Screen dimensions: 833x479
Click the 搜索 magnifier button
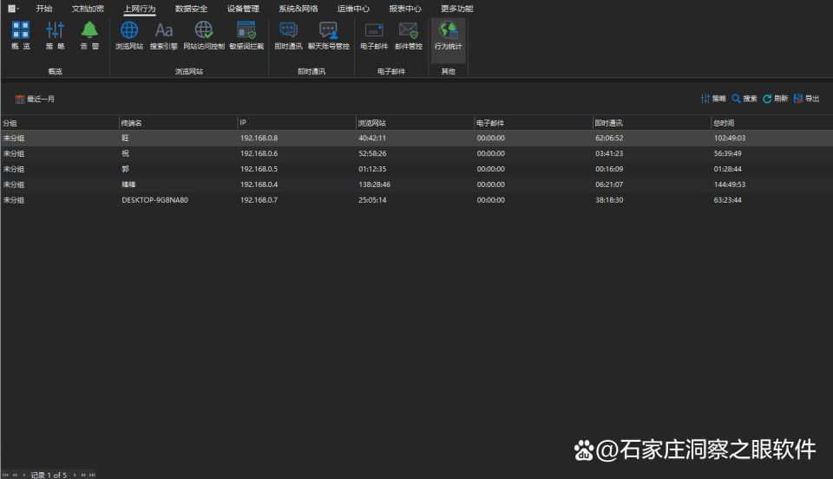[x=744, y=99]
